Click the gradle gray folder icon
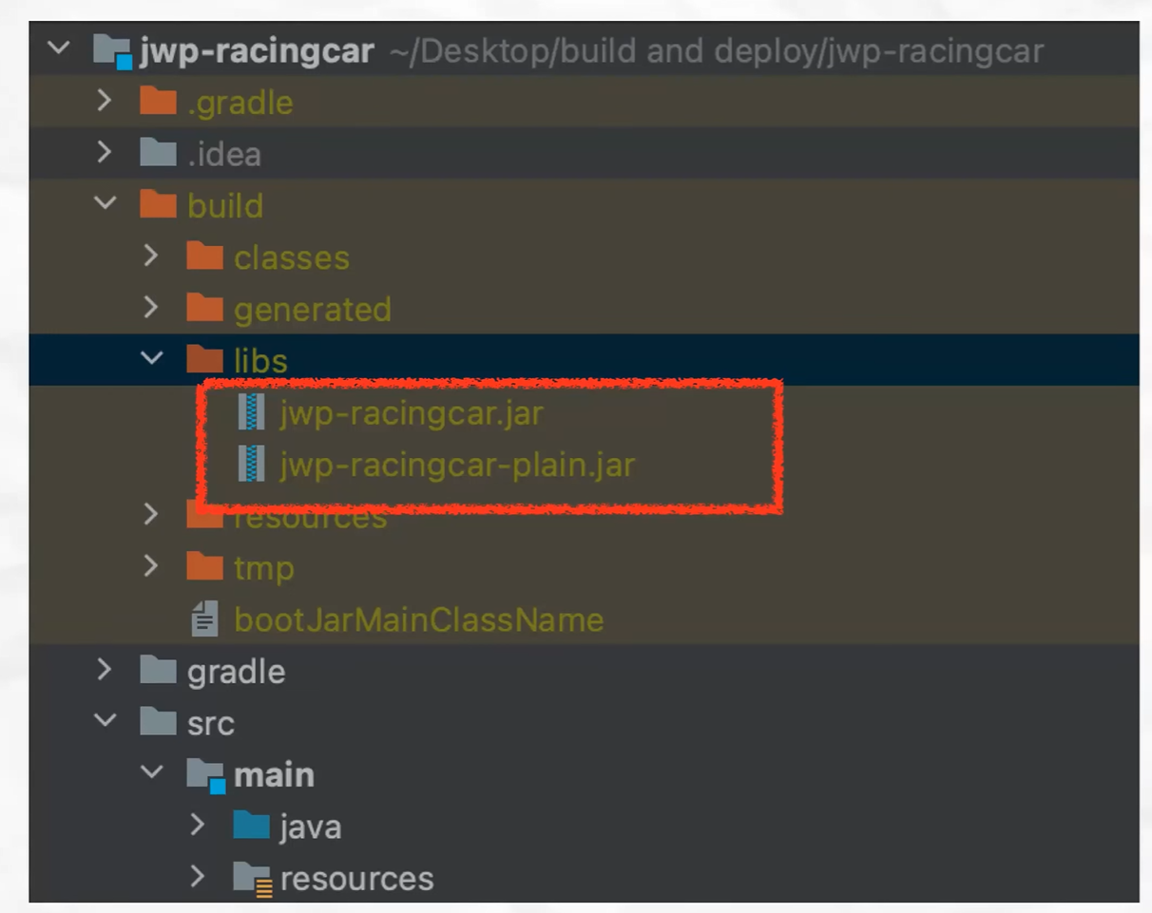 click(x=158, y=671)
